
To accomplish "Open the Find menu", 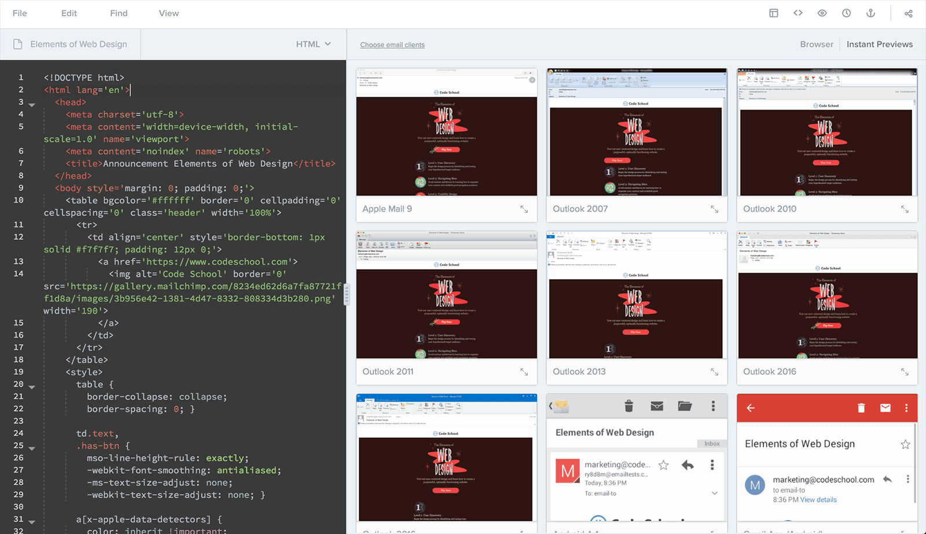I will [119, 13].
